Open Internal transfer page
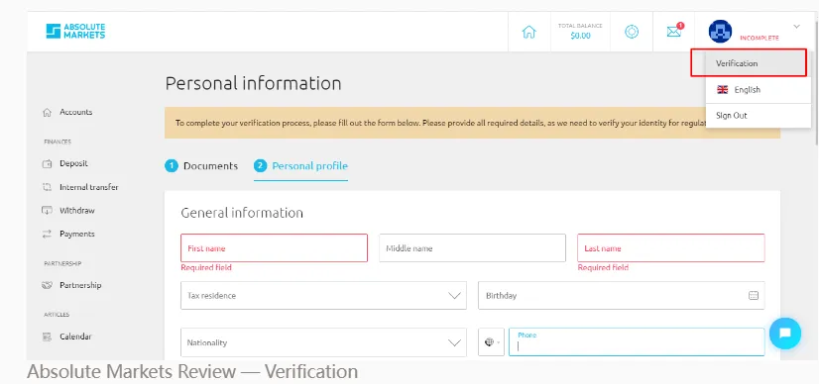 [89, 187]
